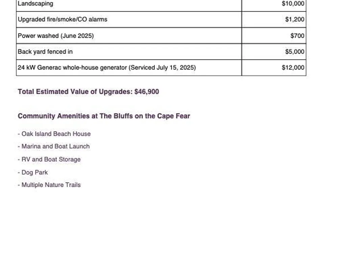This screenshot has width=338, height=253.
Task: Select the $700 power wash amount
Action: [x=297, y=36]
